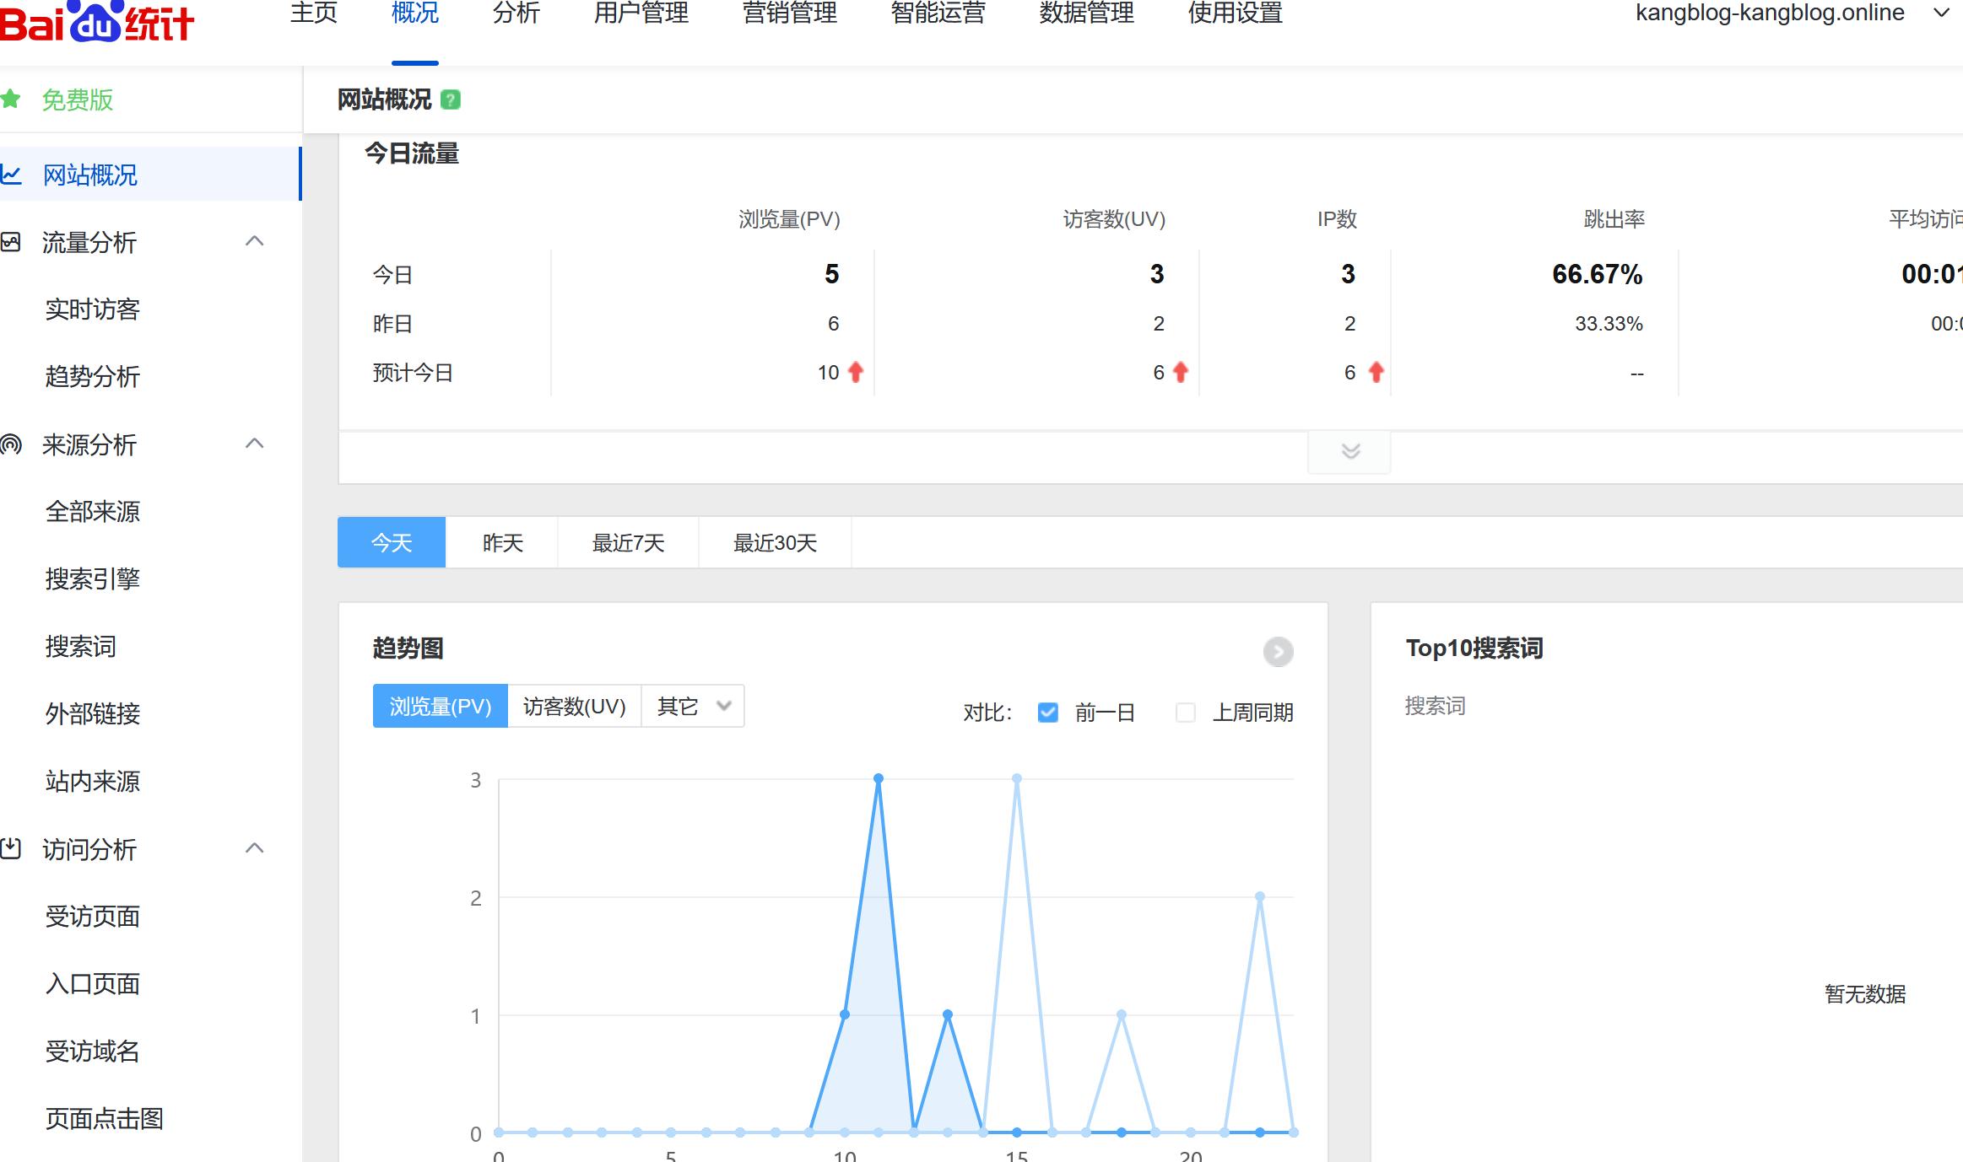Click the 暂无数据 message in Top10搜索词
1963x1162 pixels.
(1865, 994)
